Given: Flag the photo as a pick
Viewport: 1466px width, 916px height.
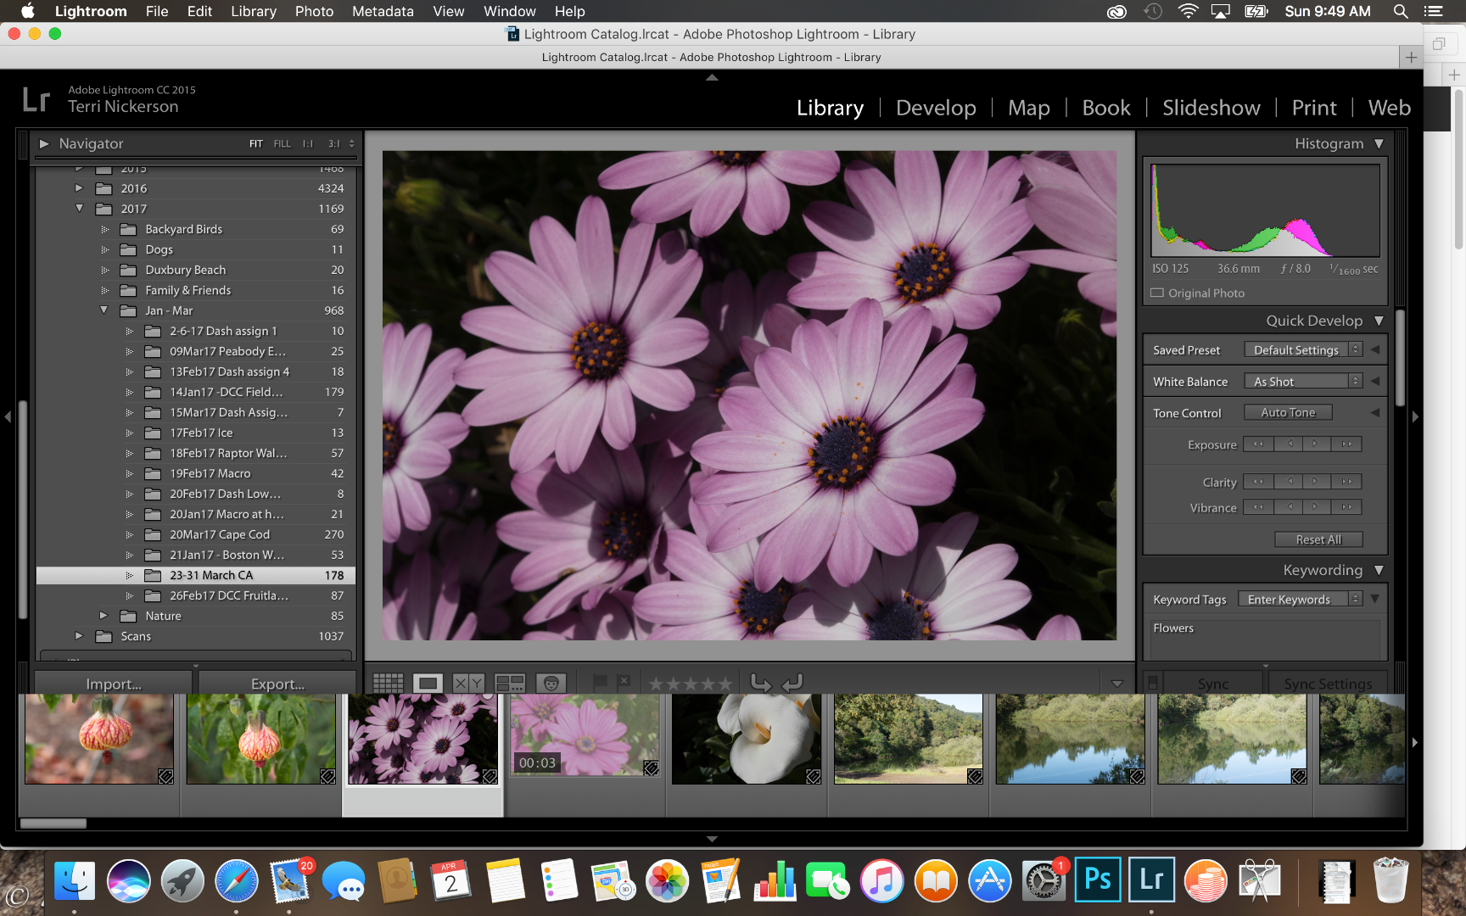Looking at the screenshot, I should coord(600,682).
